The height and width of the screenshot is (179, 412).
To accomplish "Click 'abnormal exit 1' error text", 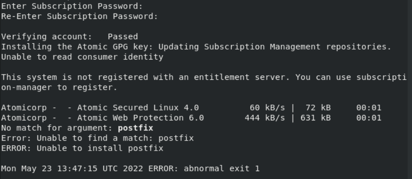I will (x=222, y=169).
